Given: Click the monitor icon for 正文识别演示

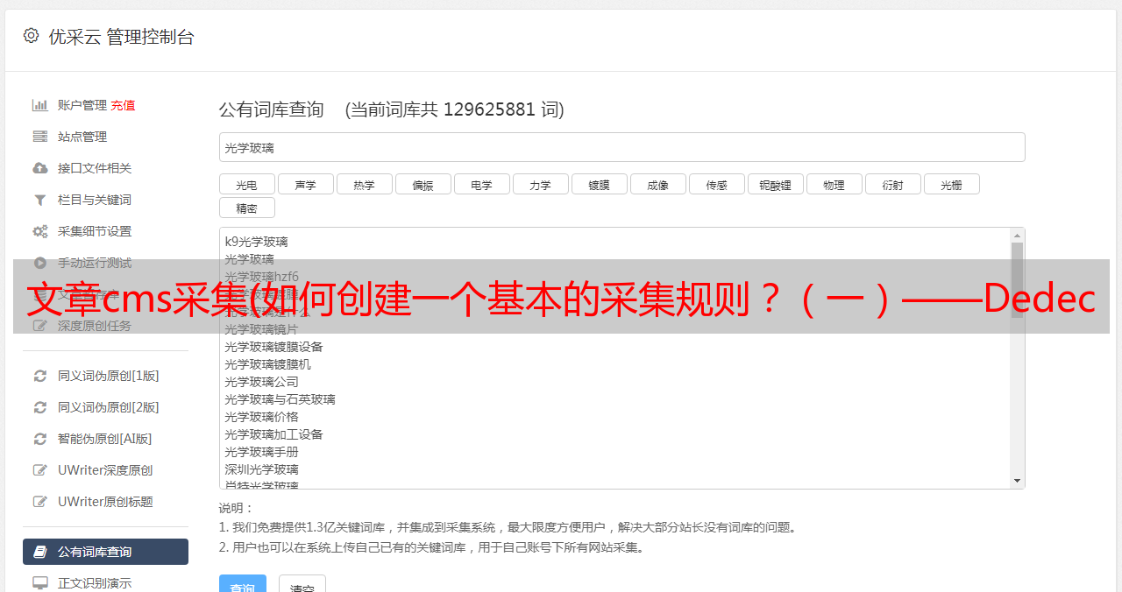Looking at the screenshot, I should click(40, 583).
